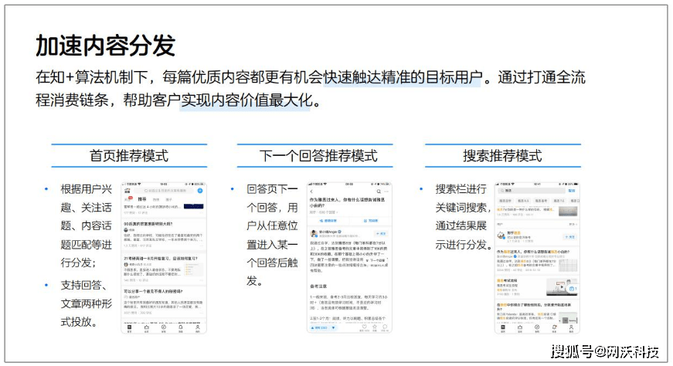Open the home nav icon in the search phone's bottom bar
Image resolution: width=673 pixels, height=366 pixels.
click(502, 327)
